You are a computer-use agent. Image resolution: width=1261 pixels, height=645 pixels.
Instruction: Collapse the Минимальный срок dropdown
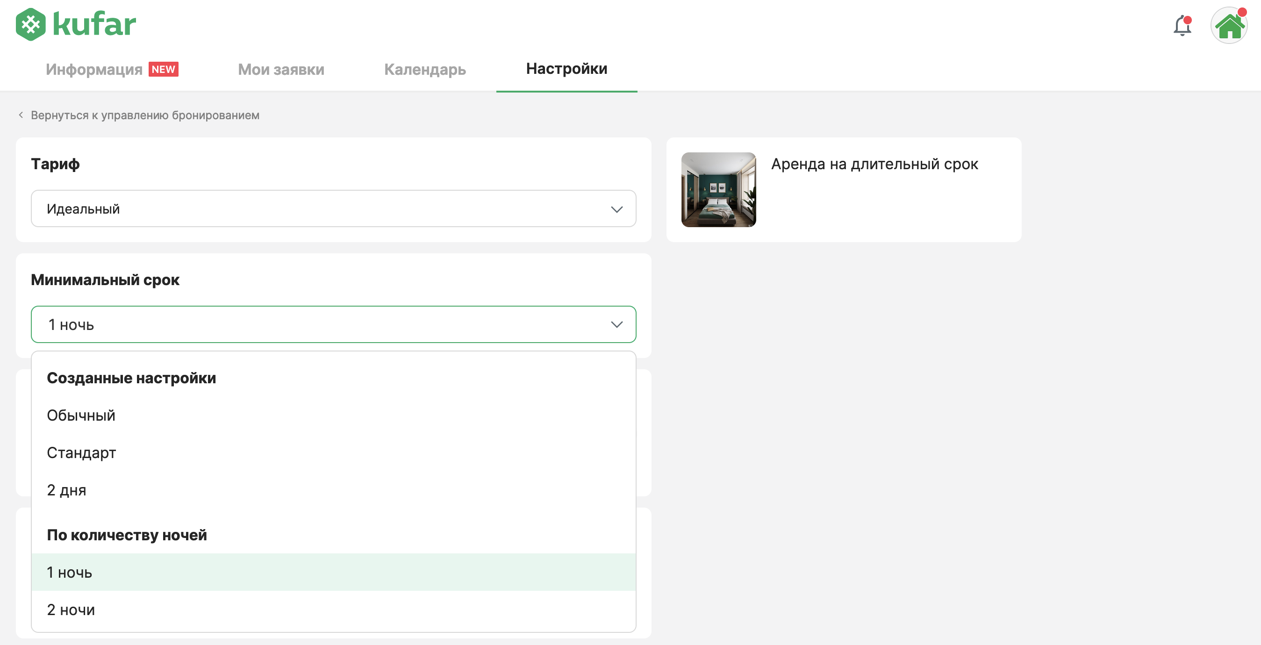tap(333, 324)
